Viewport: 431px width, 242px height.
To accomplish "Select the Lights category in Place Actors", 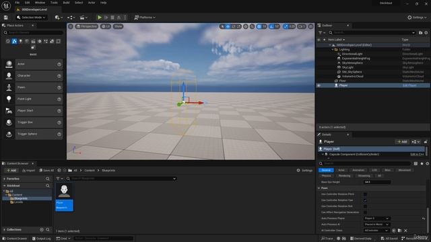I will (21, 41).
